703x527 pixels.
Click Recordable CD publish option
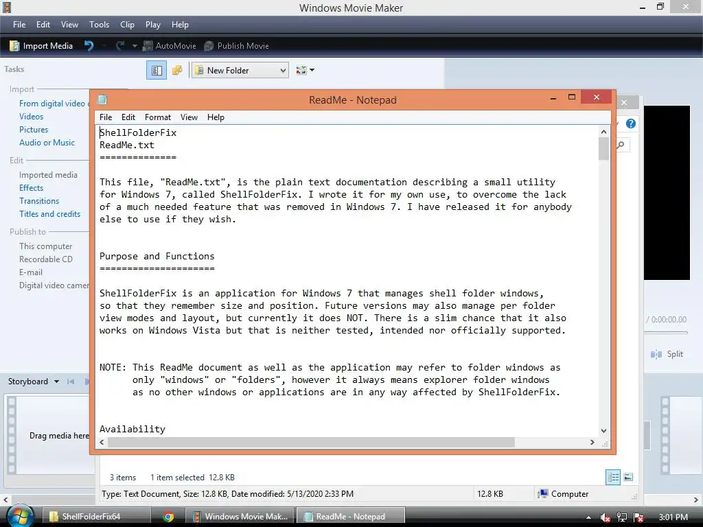point(46,259)
